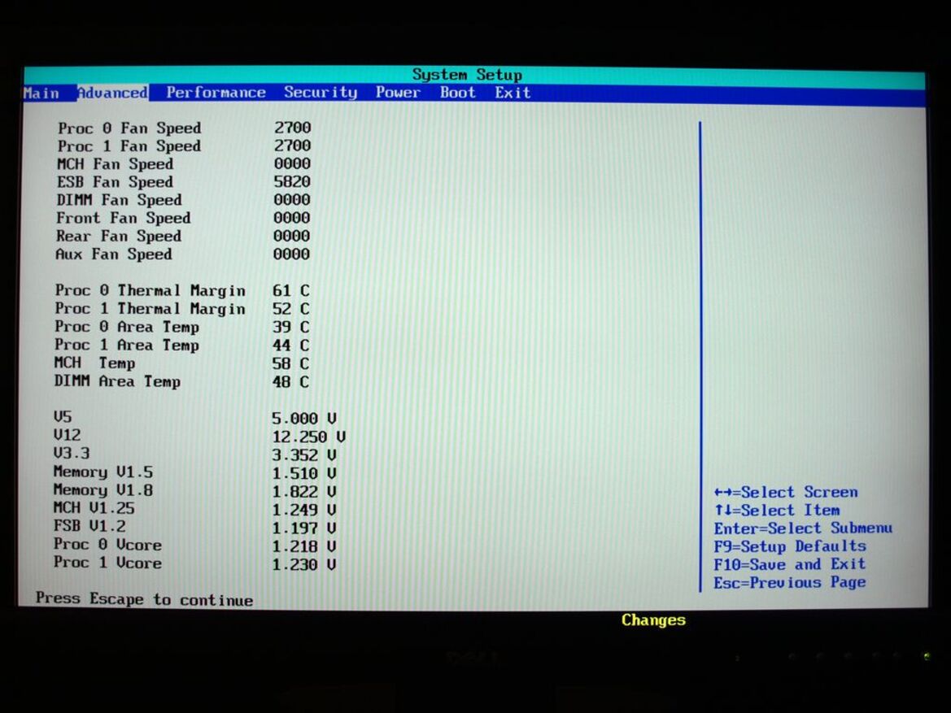Click Memory V1.5 label
The width and height of the screenshot is (951, 713).
coord(103,472)
